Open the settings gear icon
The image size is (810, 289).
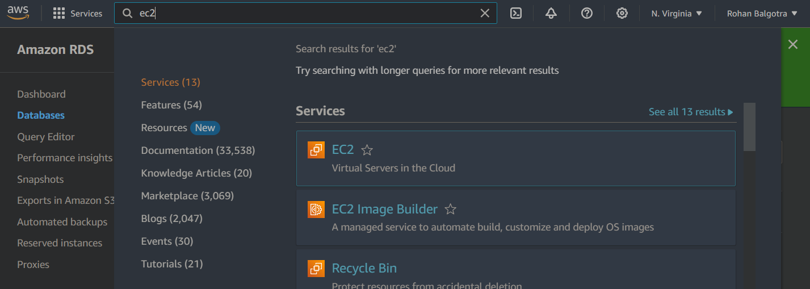point(622,13)
